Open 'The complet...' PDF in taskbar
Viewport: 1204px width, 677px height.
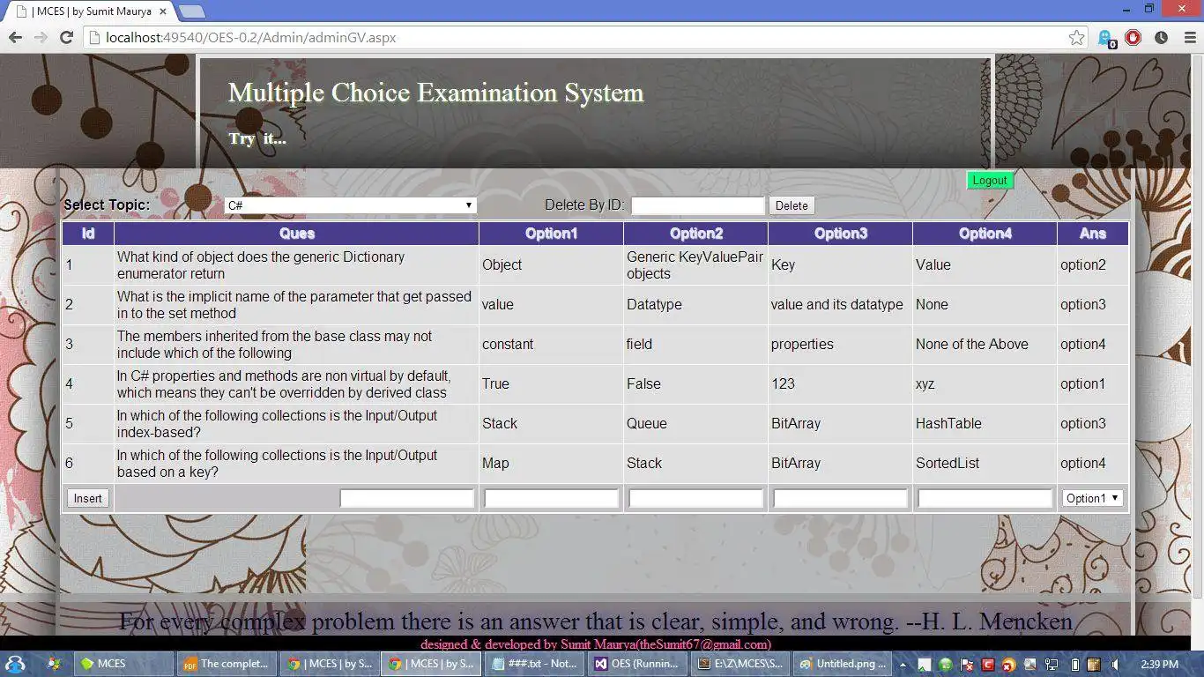[x=226, y=664]
